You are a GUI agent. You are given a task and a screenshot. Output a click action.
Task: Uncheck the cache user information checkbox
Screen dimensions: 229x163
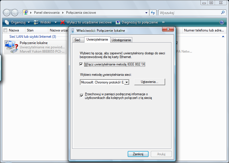click(81, 96)
